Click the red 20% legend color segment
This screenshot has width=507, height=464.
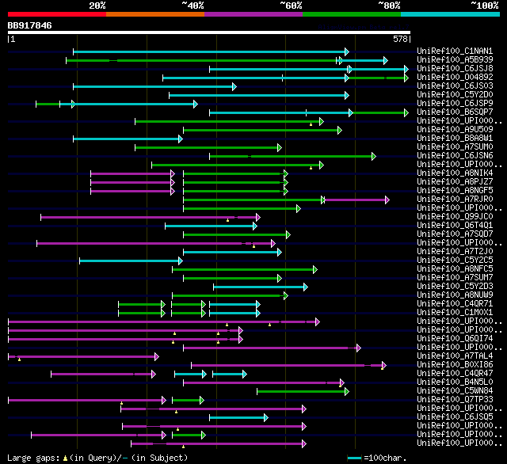(x=57, y=14)
